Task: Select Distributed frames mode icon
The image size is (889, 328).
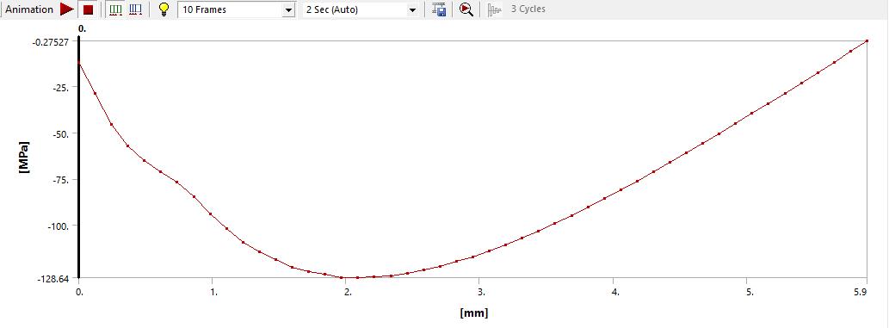Action: (115, 9)
